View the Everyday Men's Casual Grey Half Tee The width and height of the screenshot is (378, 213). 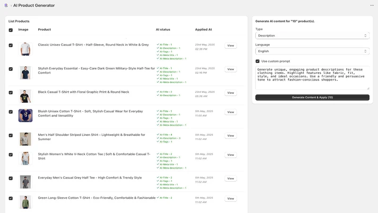click(231, 179)
